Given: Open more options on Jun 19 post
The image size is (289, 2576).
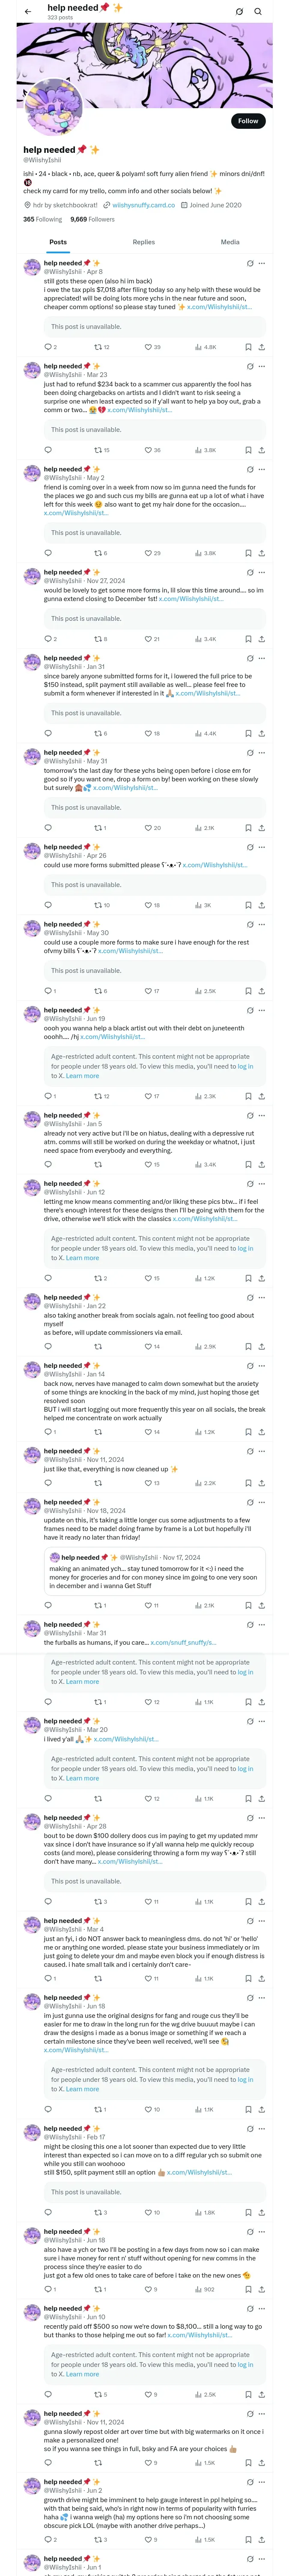Looking at the screenshot, I should coord(262,1010).
